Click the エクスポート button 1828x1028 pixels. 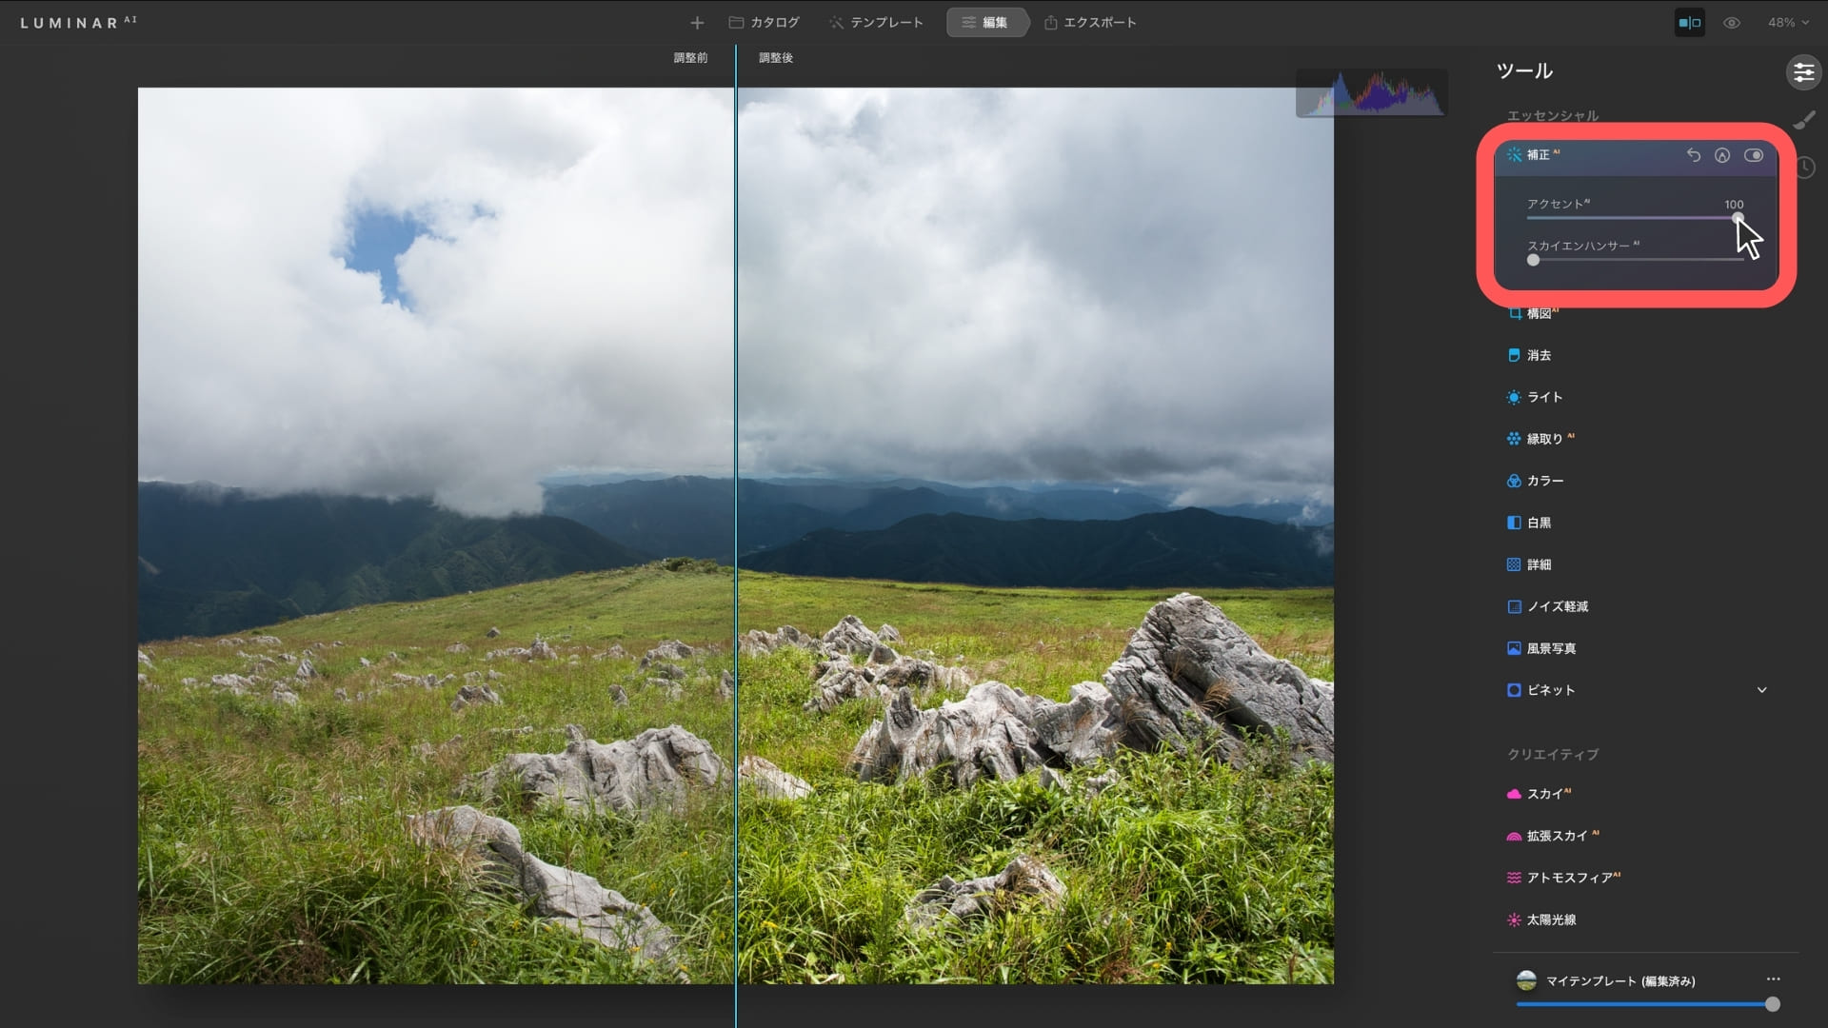click(1090, 23)
